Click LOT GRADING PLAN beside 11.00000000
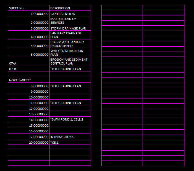The height and width of the screenshot is (171, 194). [66, 103]
